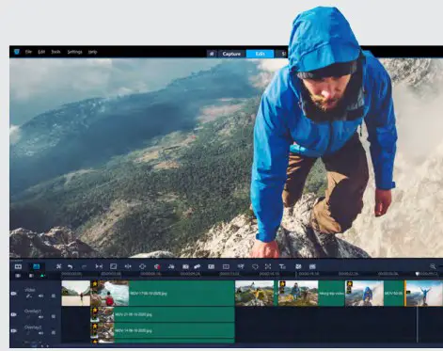Open the Edit menu

(x=41, y=52)
